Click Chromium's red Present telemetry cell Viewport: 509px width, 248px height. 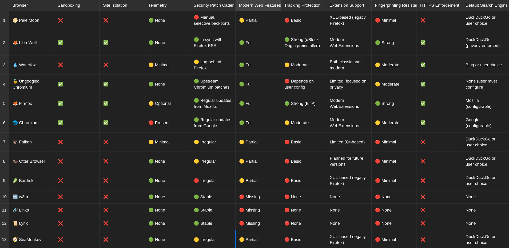[168, 123]
